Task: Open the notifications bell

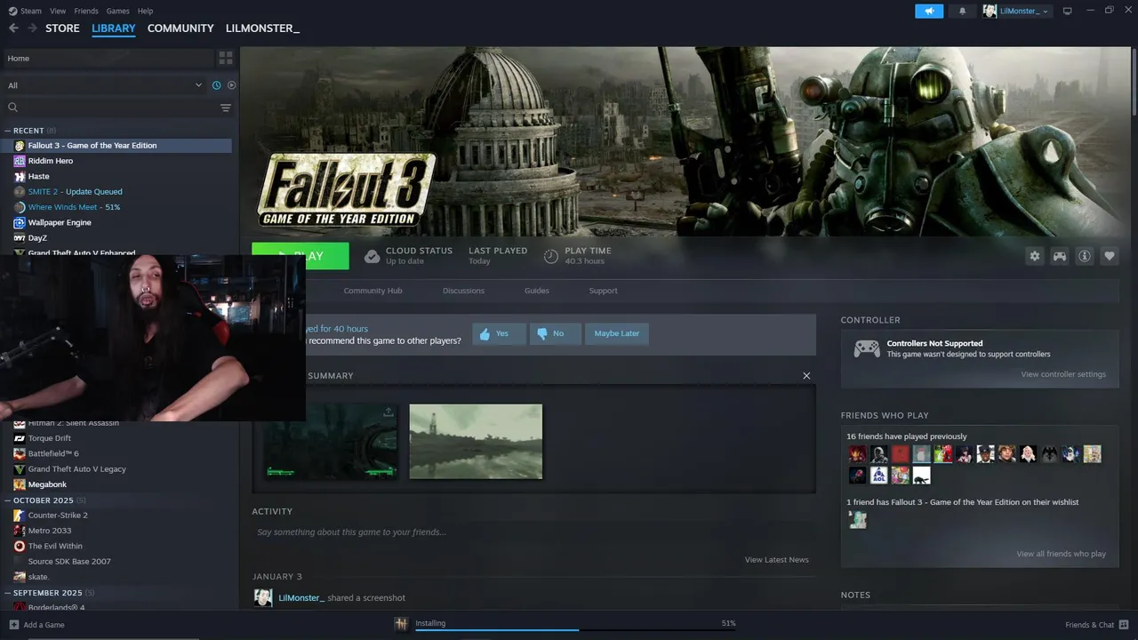Action: (962, 11)
